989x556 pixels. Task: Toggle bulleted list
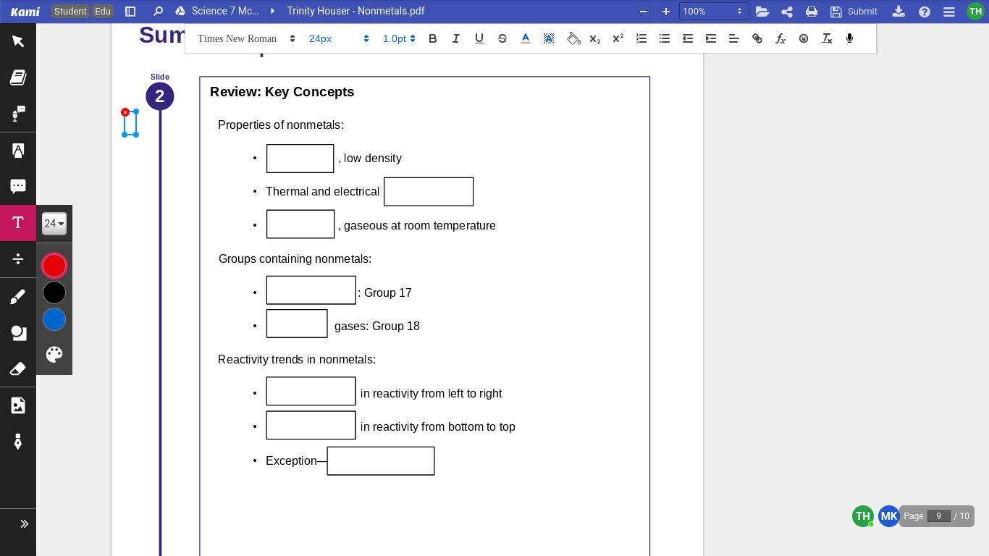[x=665, y=38]
